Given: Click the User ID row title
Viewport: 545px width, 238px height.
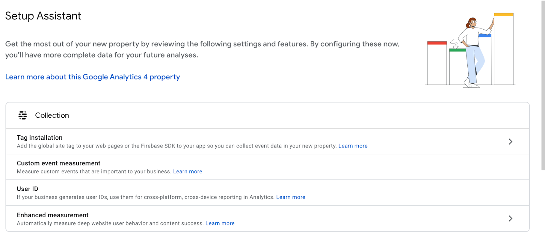Looking at the screenshot, I should pyautogui.click(x=28, y=189).
